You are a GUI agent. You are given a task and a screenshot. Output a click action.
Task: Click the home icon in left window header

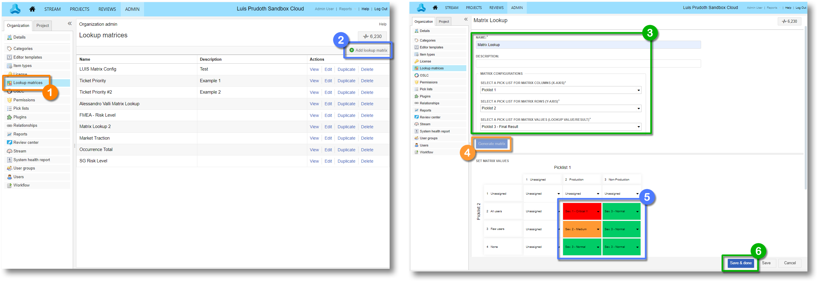[x=32, y=9]
